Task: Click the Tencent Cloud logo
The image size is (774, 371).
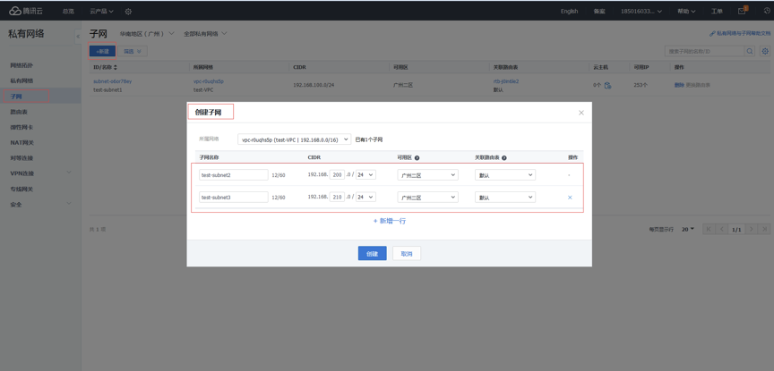Action: 26,11
